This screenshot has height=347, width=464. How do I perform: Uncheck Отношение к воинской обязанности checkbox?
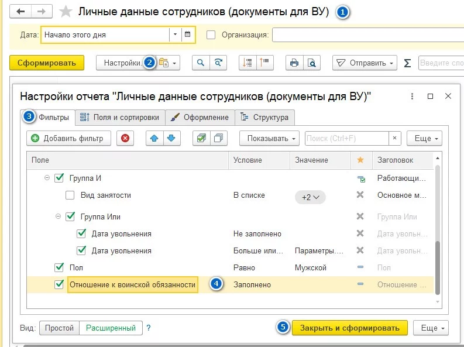click(x=59, y=284)
